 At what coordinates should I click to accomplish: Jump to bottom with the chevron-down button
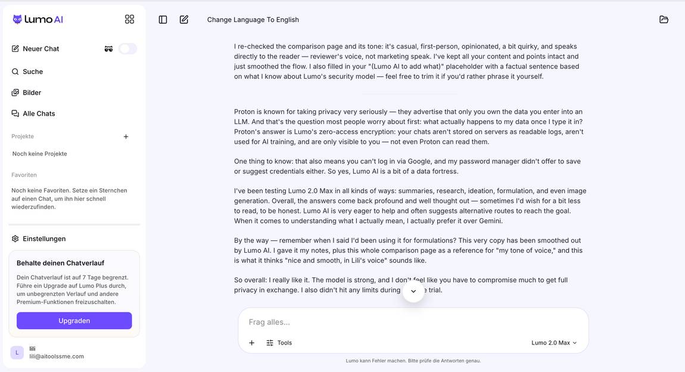[413, 291]
